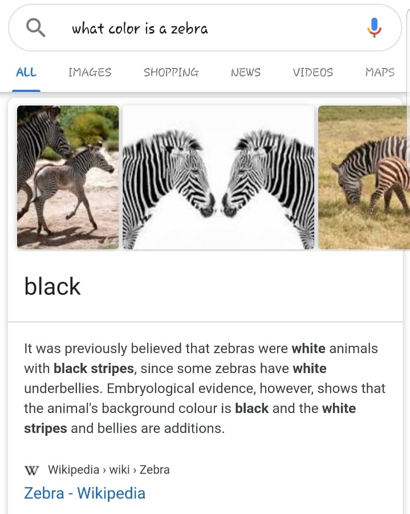Switch to the IMAGES tab

click(x=90, y=72)
